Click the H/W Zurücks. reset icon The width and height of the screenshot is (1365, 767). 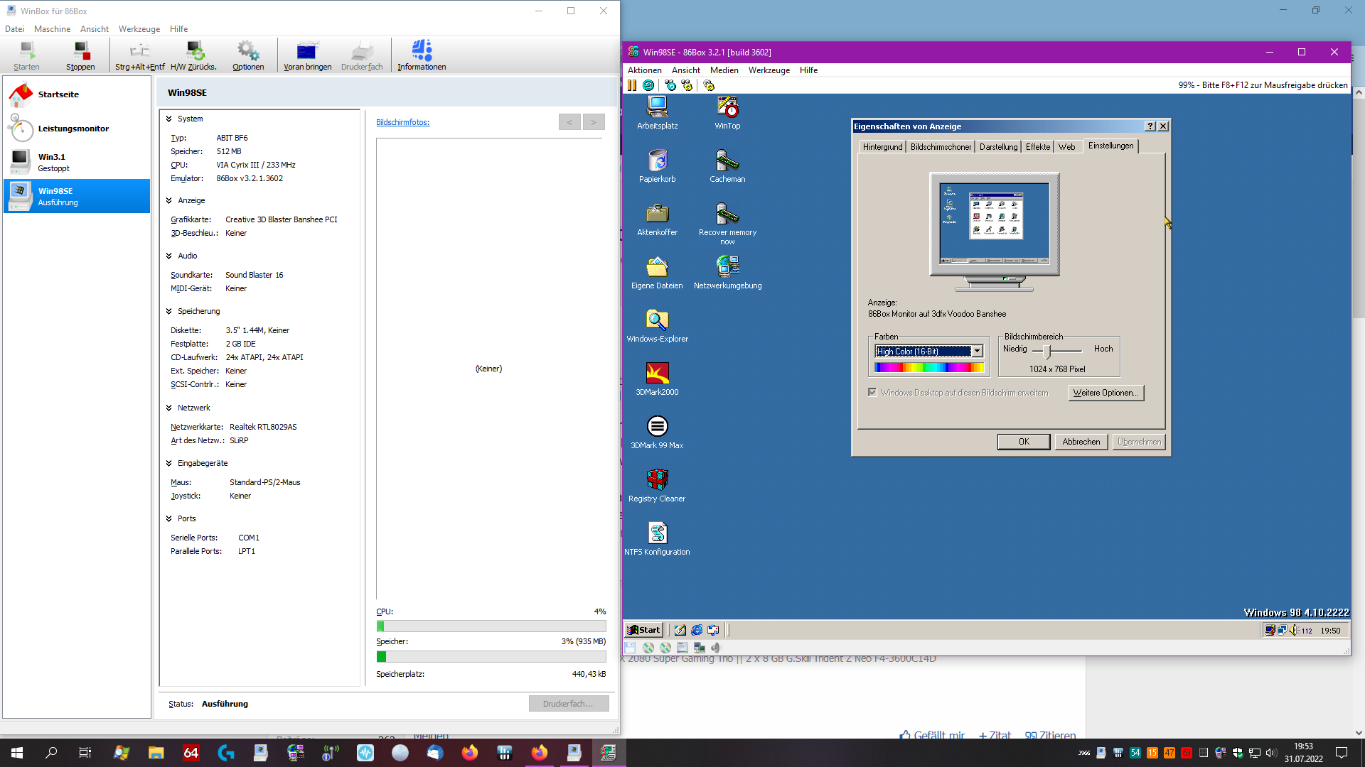click(193, 55)
